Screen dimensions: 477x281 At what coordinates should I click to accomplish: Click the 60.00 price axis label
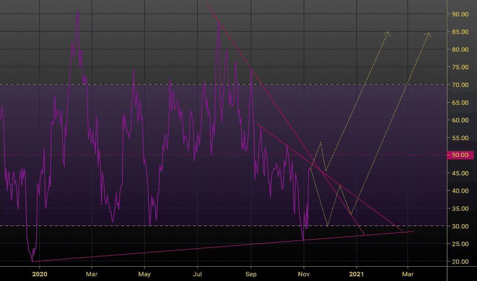click(460, 120)
